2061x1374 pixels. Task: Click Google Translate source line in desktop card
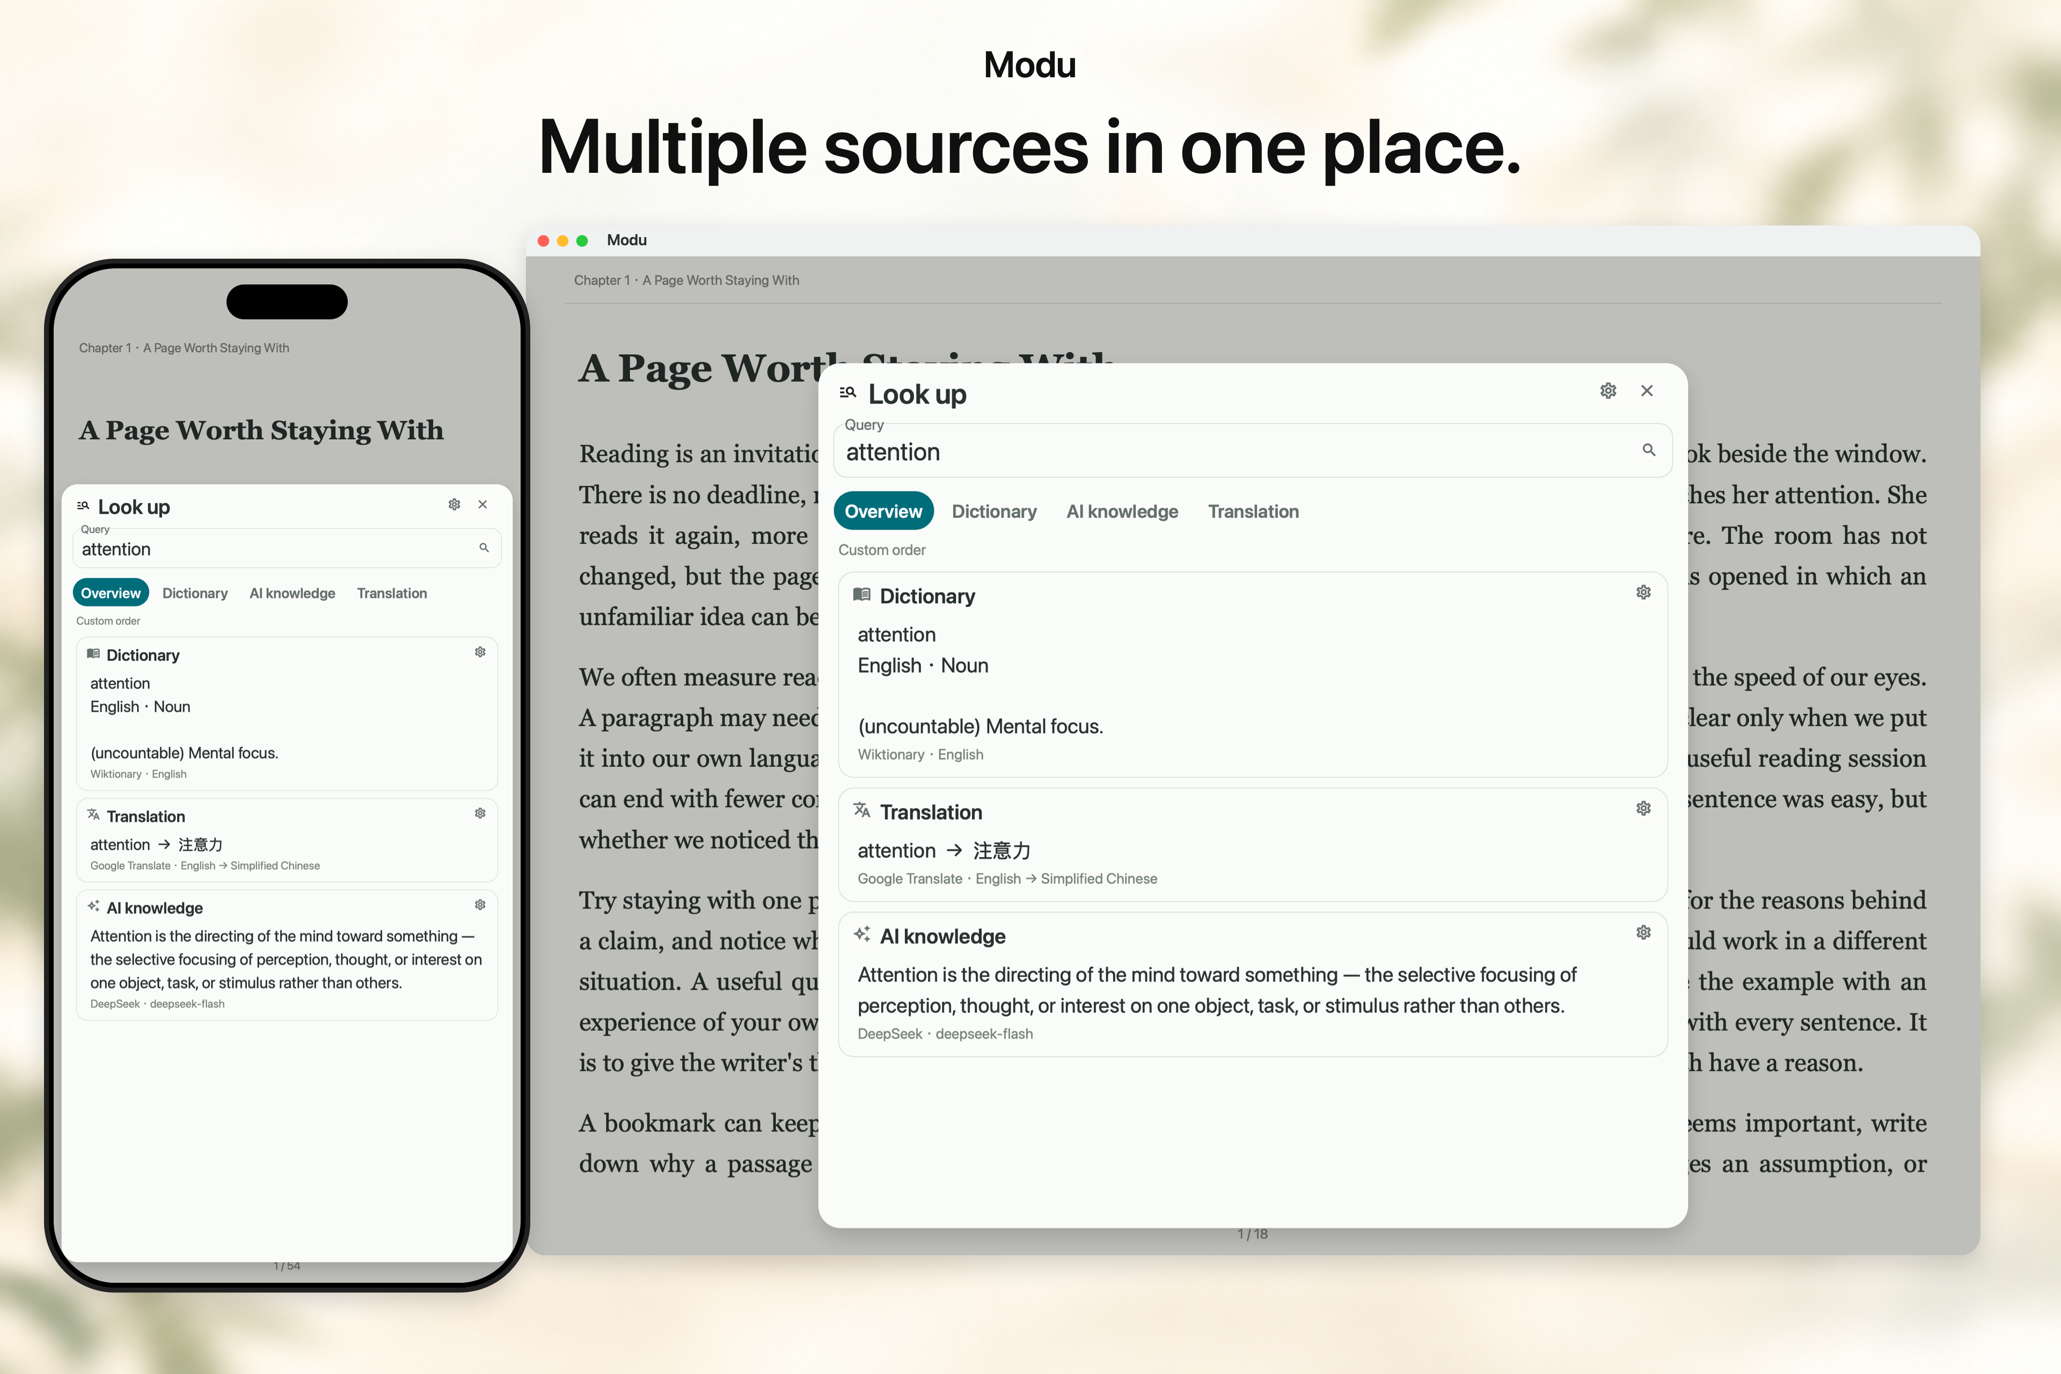1007,879
